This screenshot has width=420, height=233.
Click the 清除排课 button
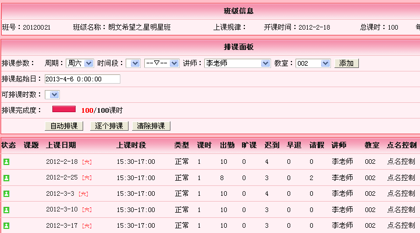(151, 126)
